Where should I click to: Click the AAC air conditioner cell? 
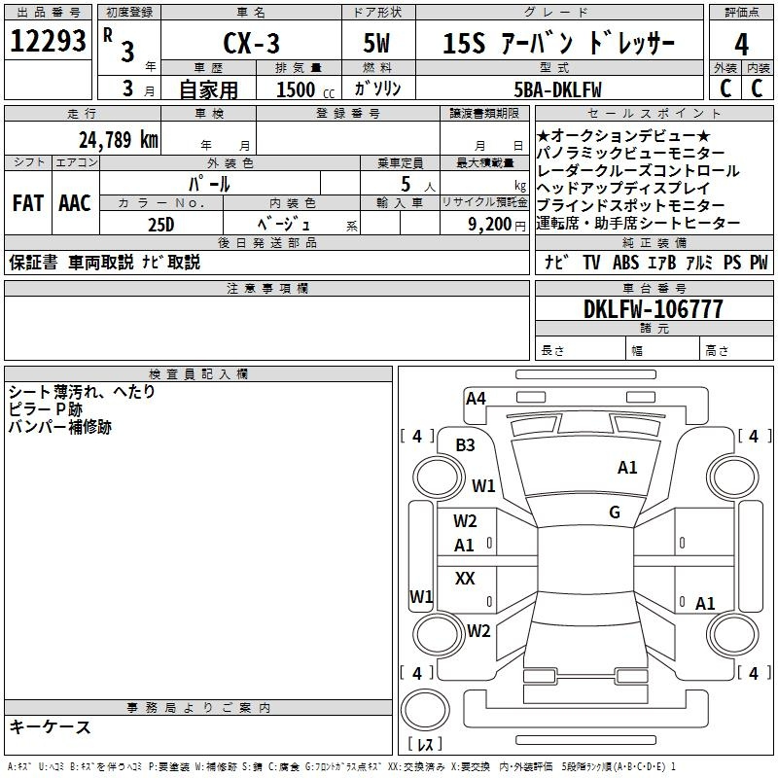click(x=75, y=203)
